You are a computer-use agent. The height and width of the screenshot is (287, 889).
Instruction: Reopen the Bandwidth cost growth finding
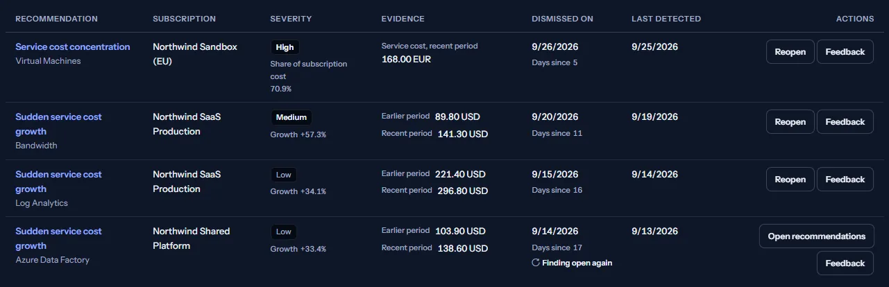click(x=790, y=122)
